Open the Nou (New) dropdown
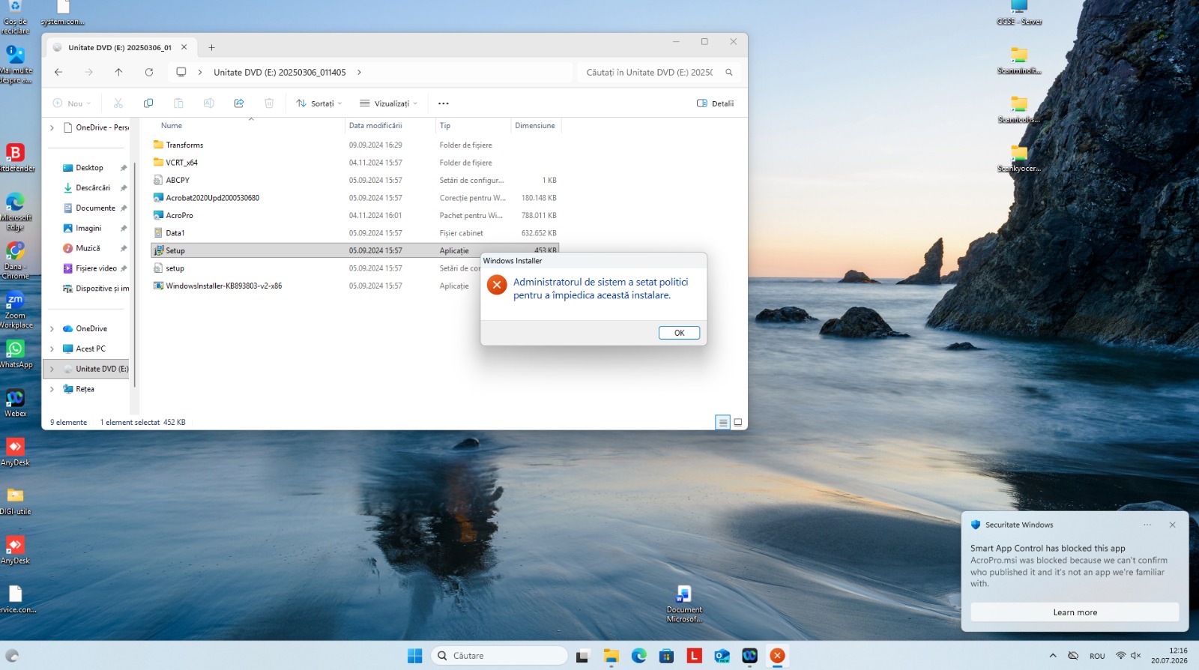This screenshot has width=1199, height=670. 72,103
